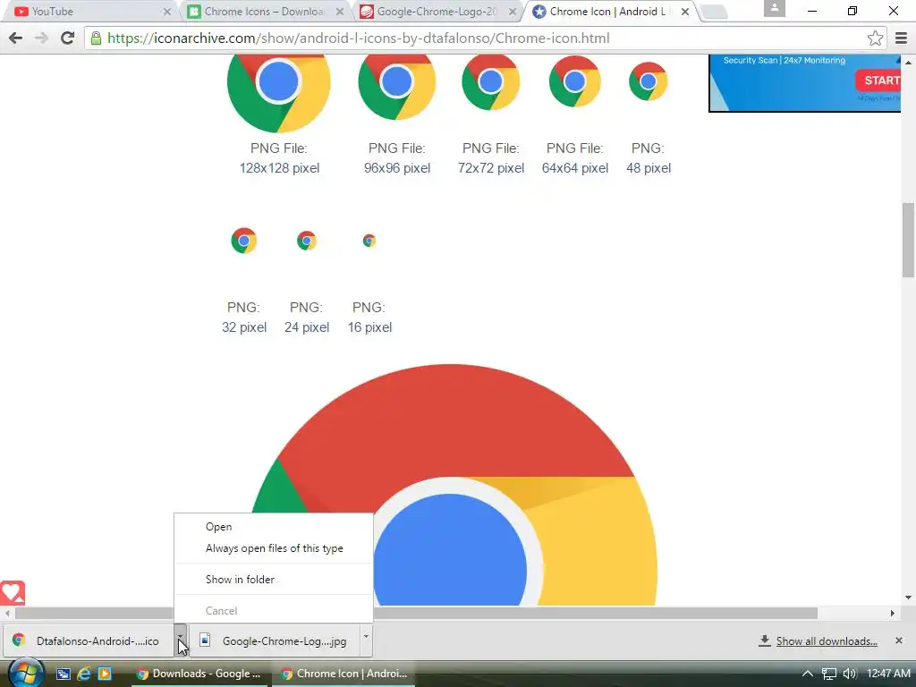Open the media player taskbar icon
This screenshot has height=687, width=916.
pyautogui.click(x=105, y=674)
